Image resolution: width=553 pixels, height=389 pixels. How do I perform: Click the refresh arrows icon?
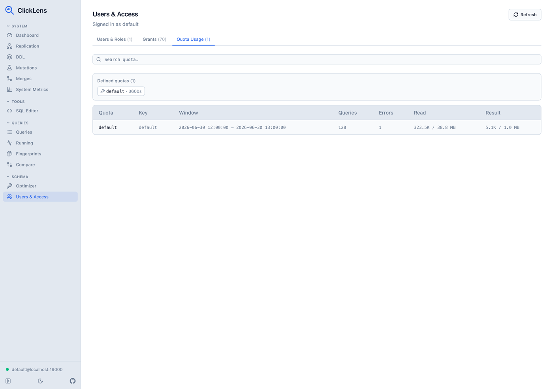(516, 15)
